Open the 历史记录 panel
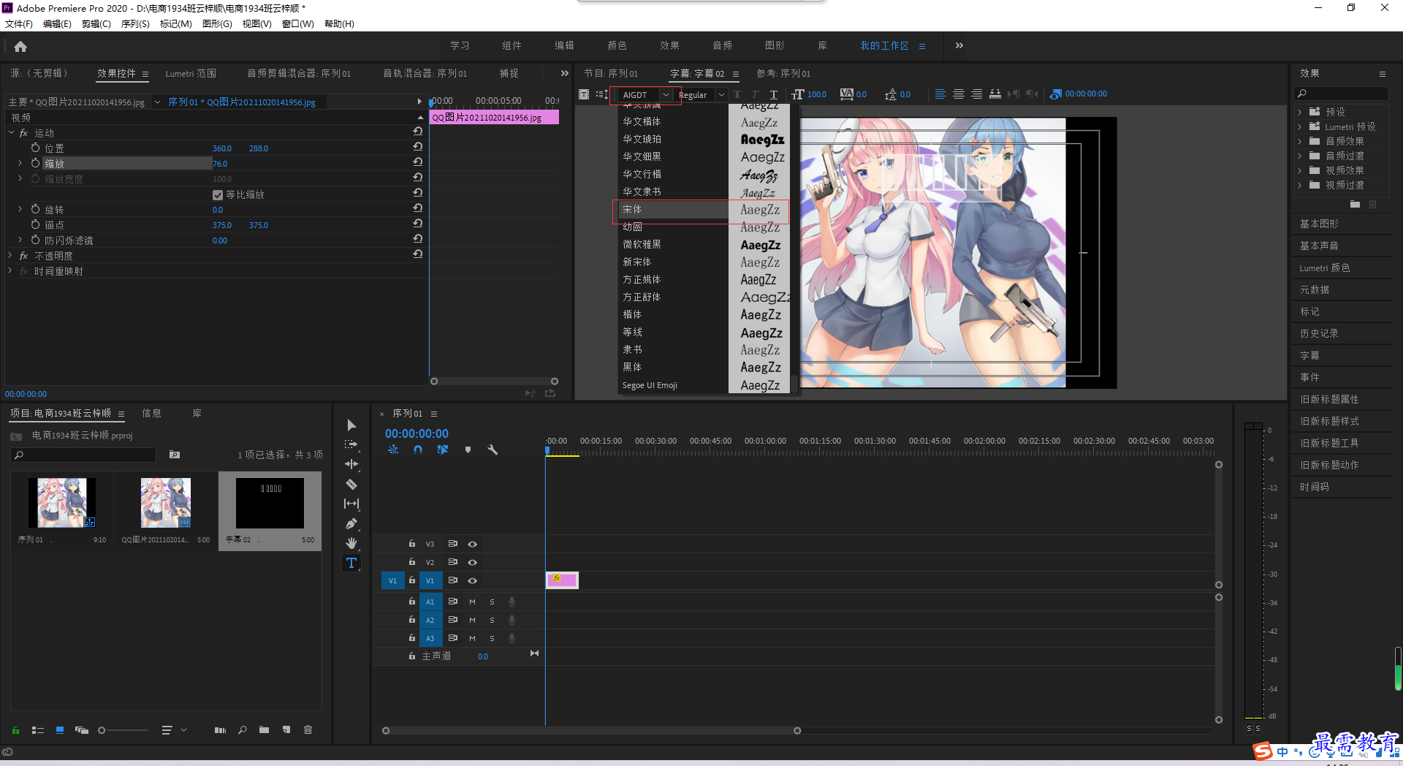Image resolution: width=1403 pixels, height=766 pixels. pos(1319,333)
